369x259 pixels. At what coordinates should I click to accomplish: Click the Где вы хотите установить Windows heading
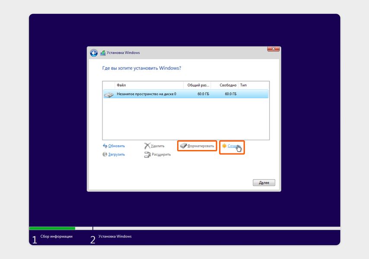pos(142,68)
